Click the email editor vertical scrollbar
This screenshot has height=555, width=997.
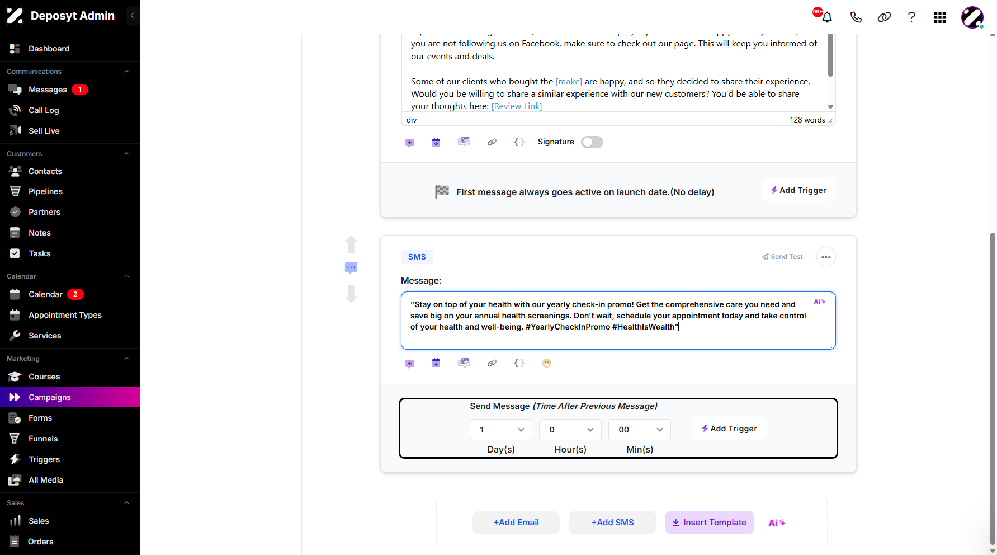[830, 55]
